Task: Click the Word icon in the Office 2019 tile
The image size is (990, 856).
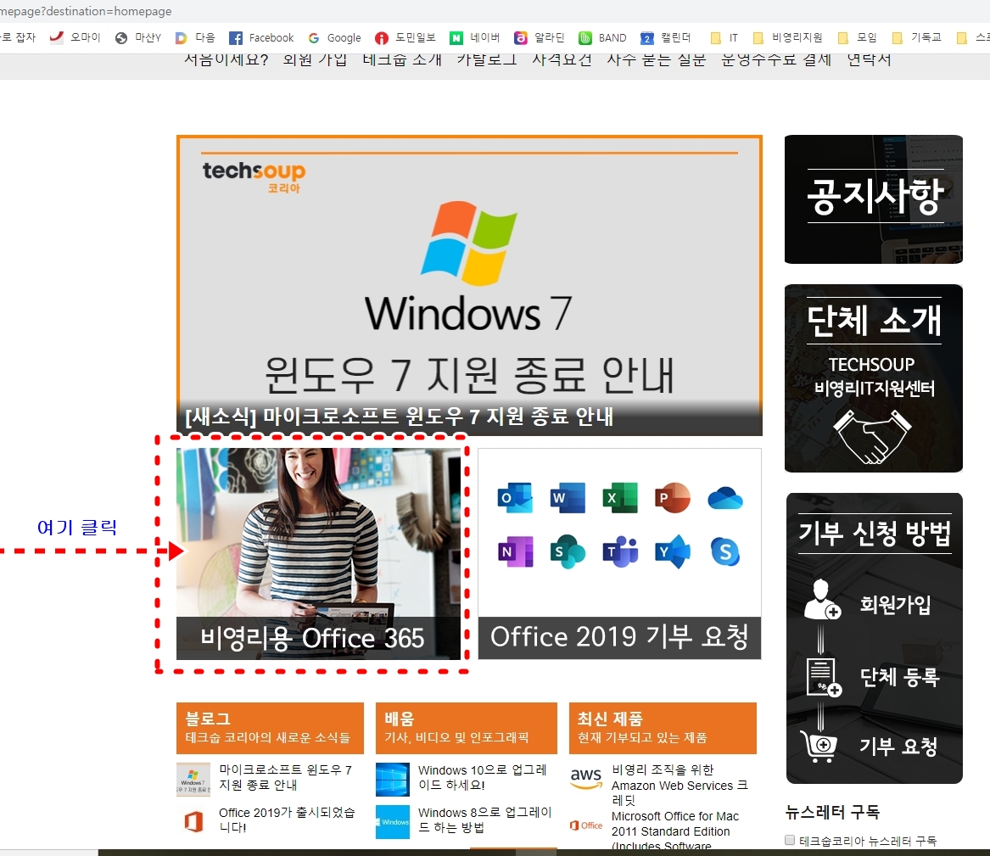Action: [x=568, y=497]
